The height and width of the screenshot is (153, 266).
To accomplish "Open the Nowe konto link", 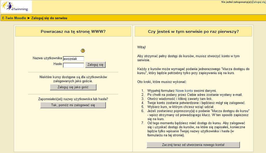I will 184,91.
